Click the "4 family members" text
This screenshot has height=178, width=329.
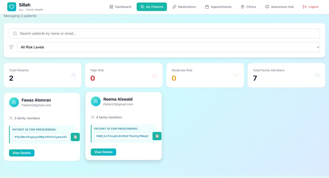(109, 117)
